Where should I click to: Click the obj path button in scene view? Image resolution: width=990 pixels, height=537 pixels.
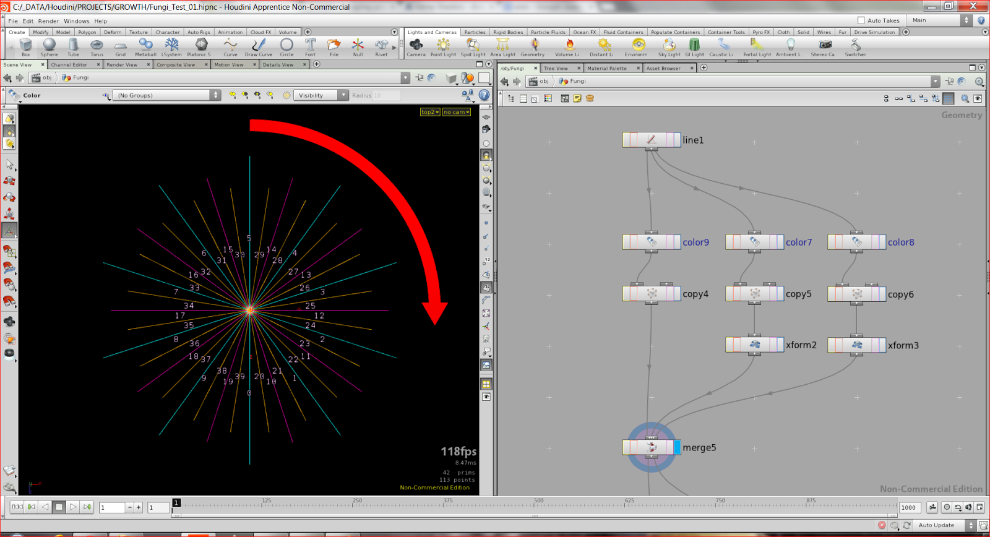[43, 78]
